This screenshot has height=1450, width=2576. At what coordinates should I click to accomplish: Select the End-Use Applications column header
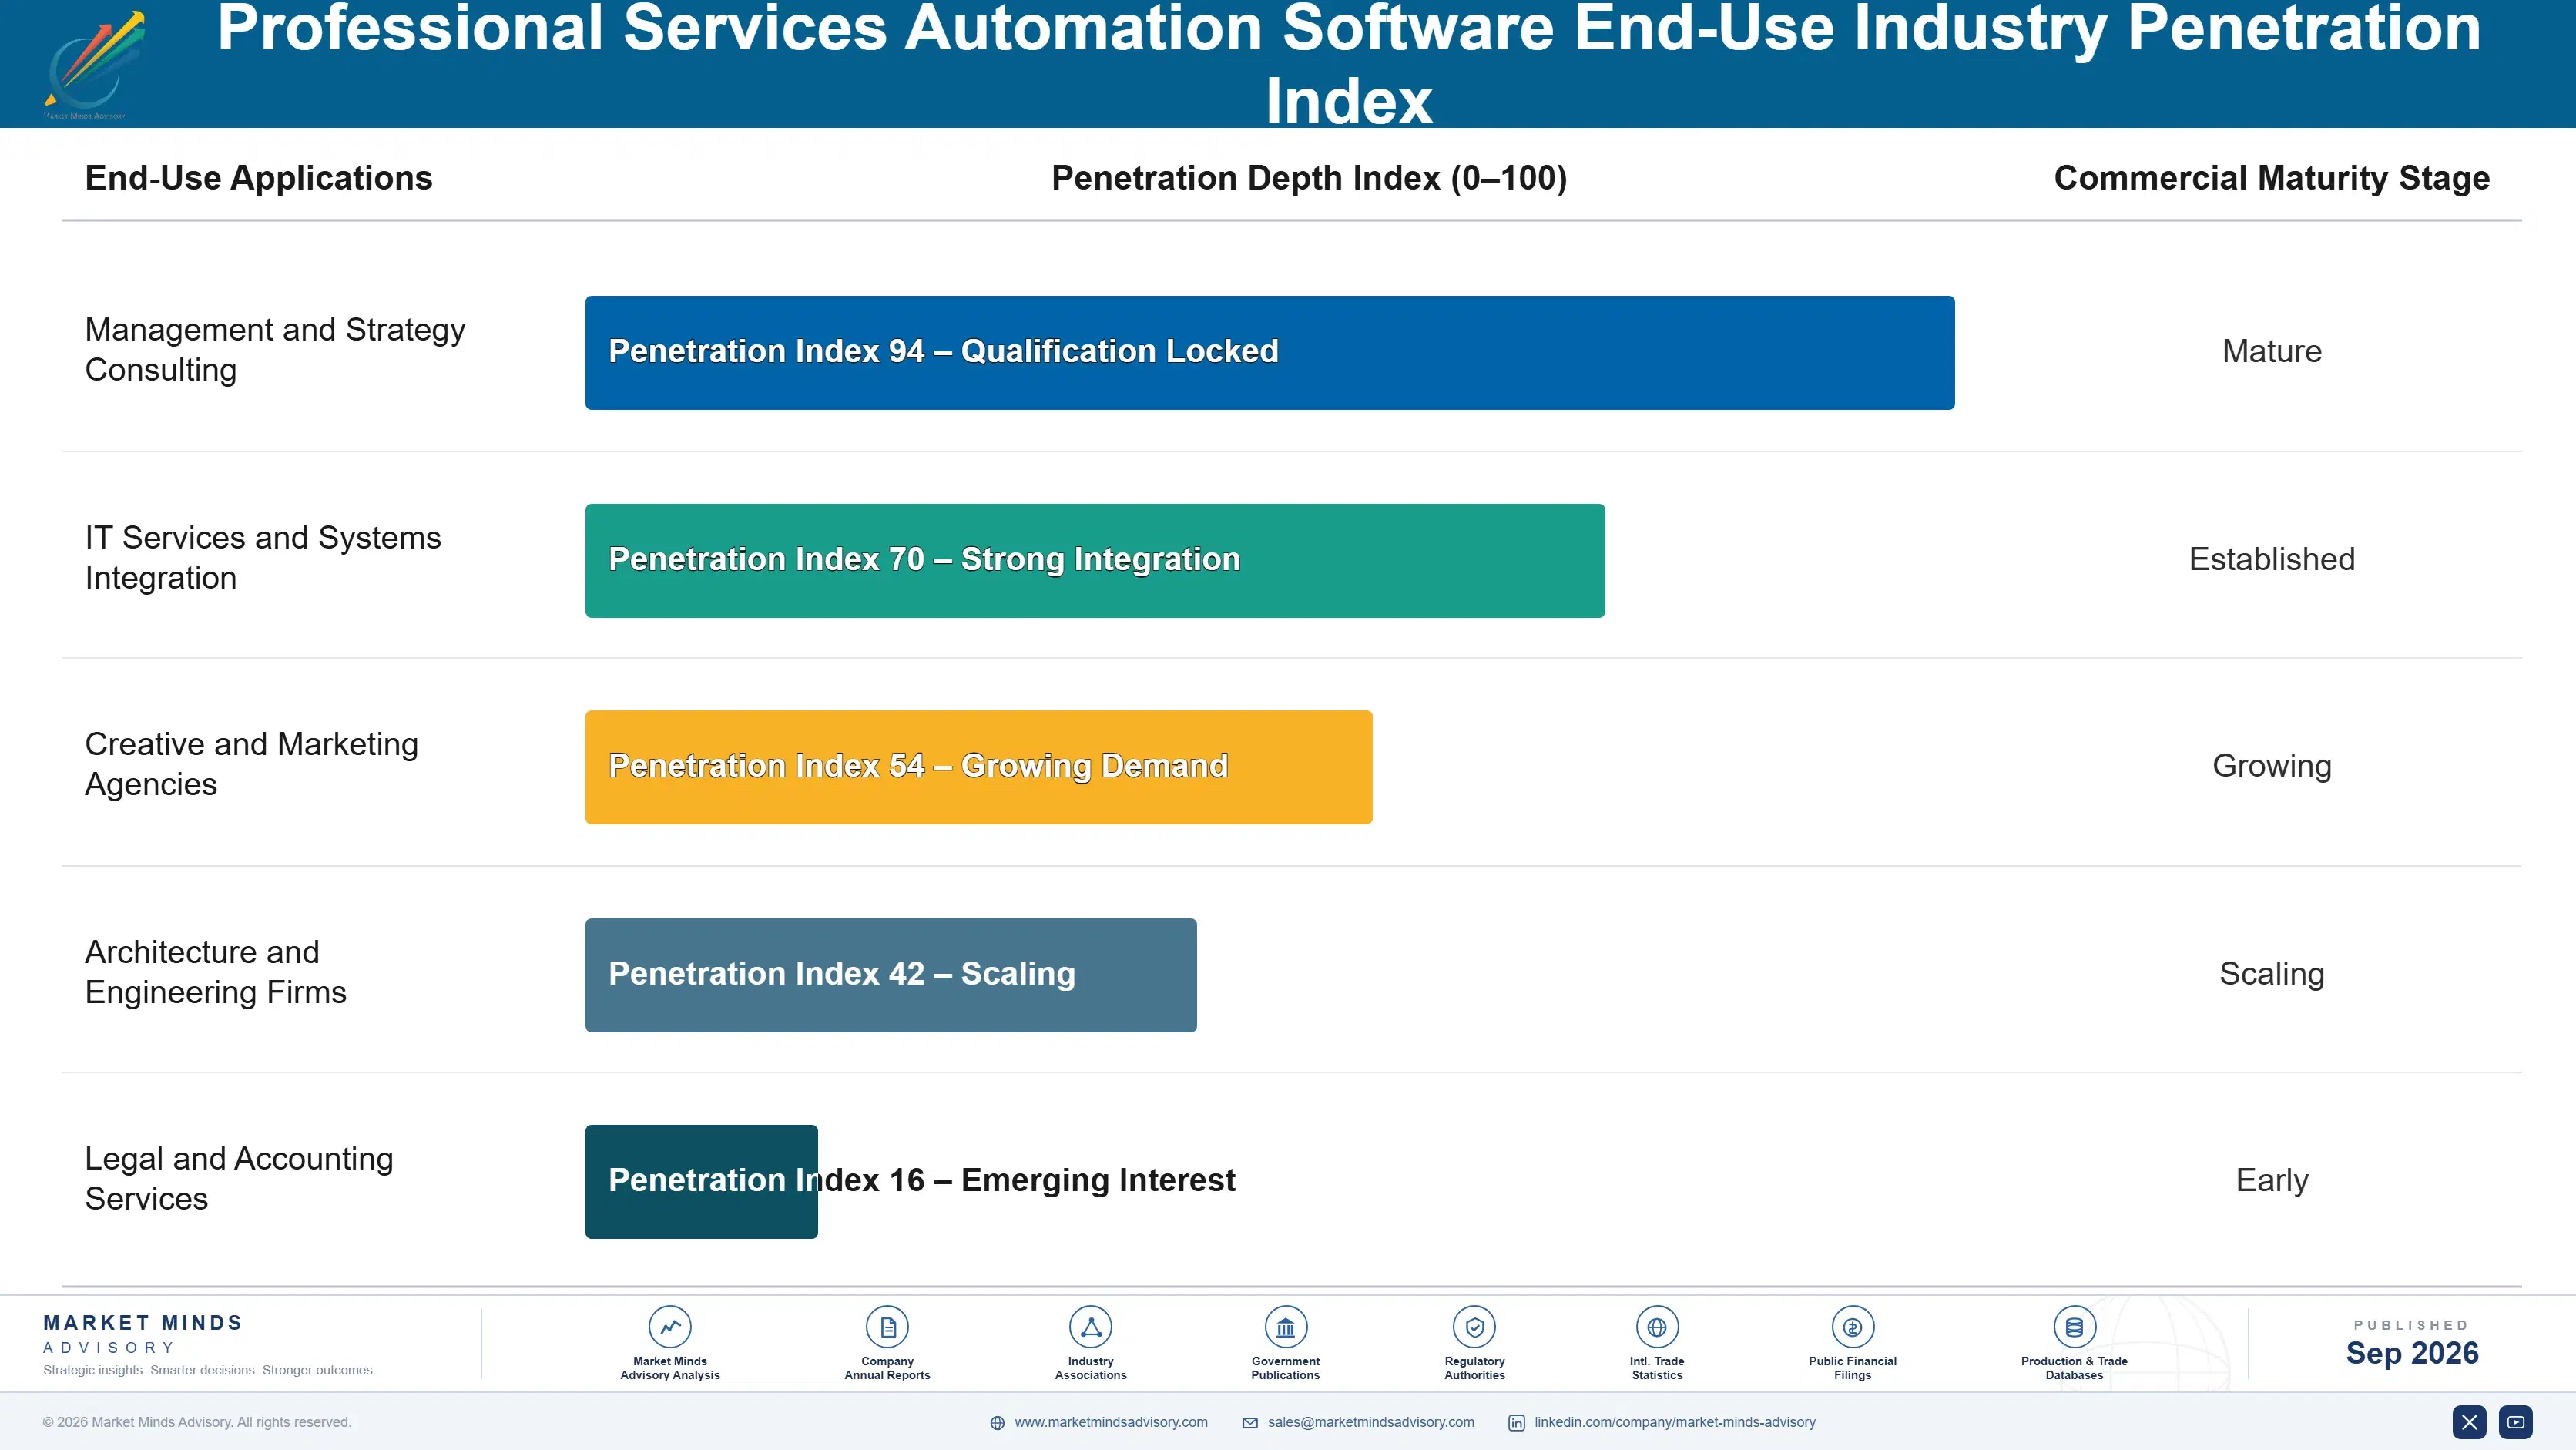(x=259, y=178)
